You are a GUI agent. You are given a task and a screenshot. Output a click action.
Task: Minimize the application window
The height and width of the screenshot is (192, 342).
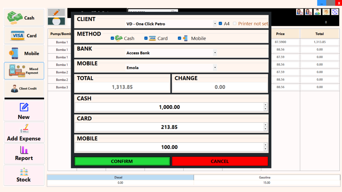coord(322,3)
